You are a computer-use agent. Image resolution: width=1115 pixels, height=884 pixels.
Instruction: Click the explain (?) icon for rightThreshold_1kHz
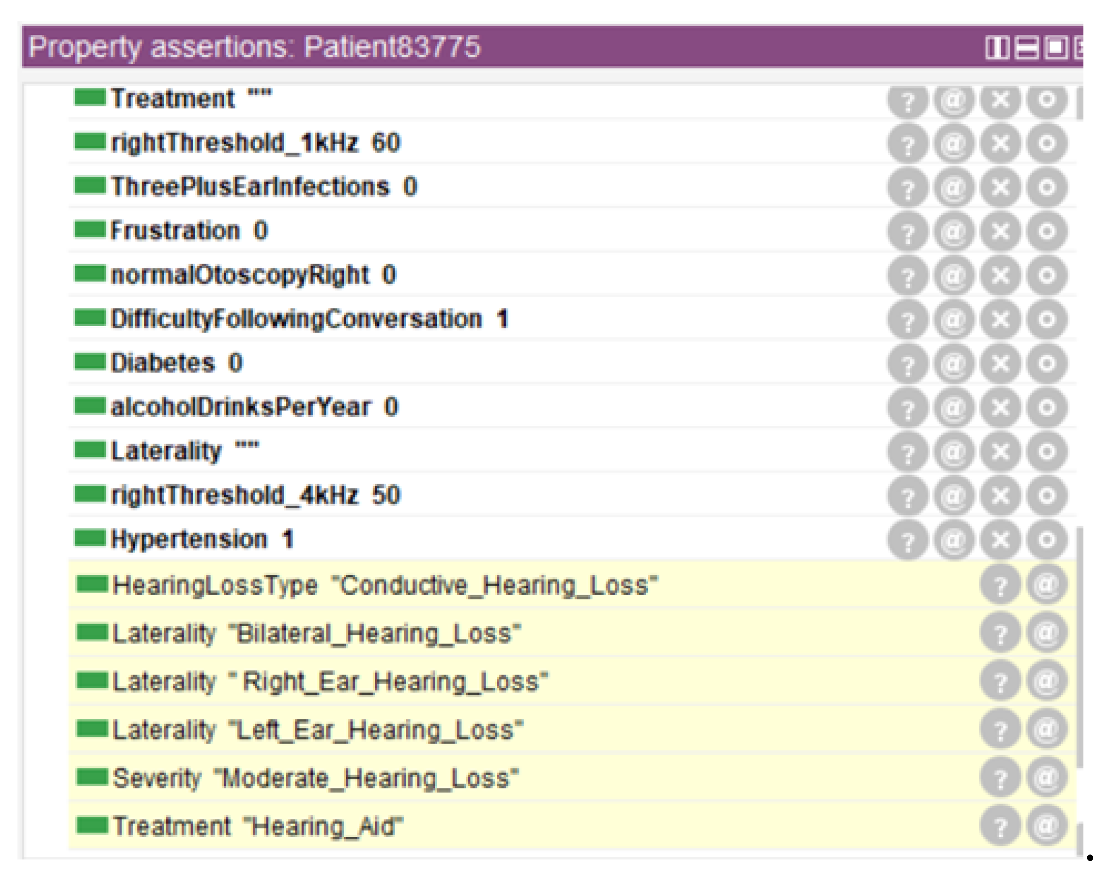tap(907, 144)
